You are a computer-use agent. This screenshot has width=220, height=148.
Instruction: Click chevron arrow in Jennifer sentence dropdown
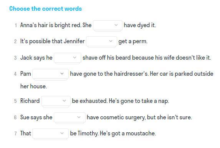pos(111,41)
